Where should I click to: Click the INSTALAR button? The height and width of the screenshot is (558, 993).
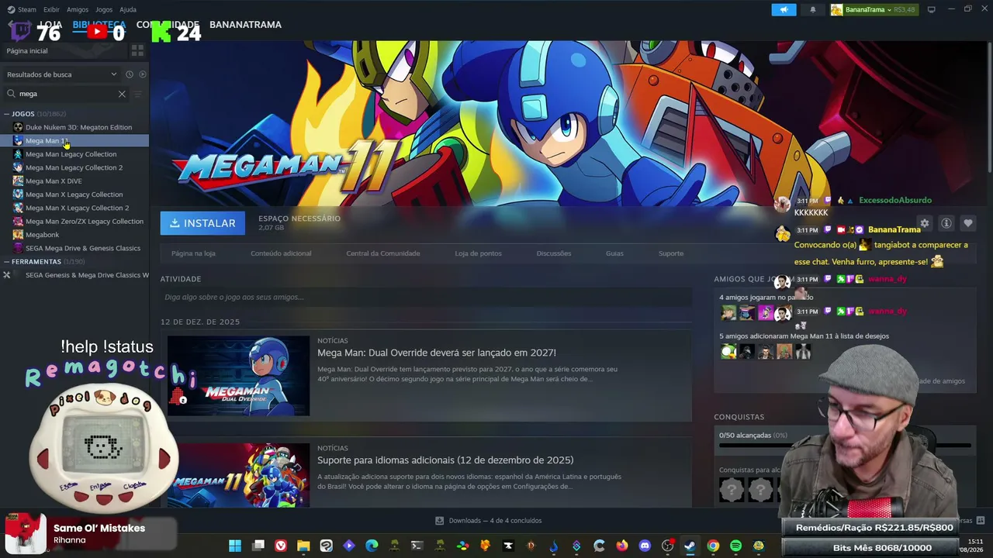[x=202, y=223]
